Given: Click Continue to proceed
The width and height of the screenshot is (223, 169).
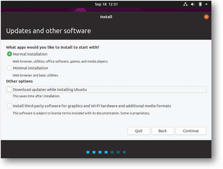Looking at the screenshot, I should pyautogui.click(x=191, y=131).
